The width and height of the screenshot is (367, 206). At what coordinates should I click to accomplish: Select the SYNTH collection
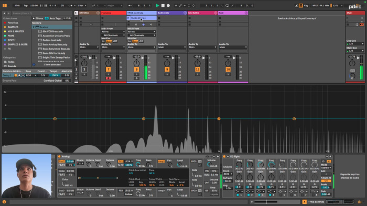pos(11,40)
